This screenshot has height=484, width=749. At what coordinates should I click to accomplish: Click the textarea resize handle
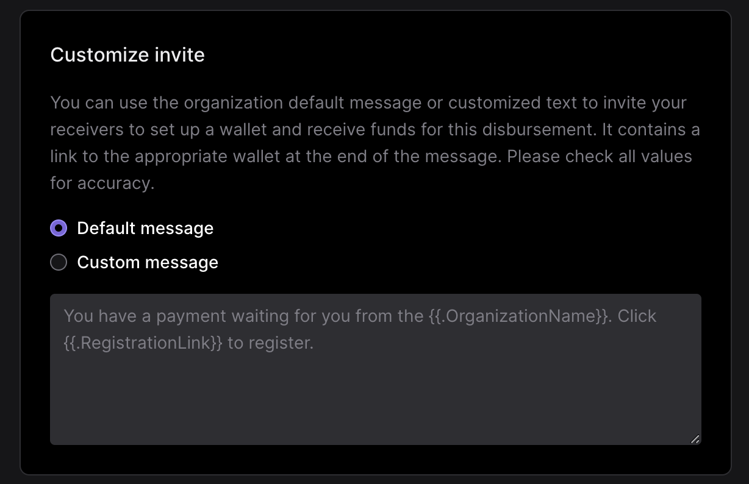pyautogui.click(x=695, y=439)
